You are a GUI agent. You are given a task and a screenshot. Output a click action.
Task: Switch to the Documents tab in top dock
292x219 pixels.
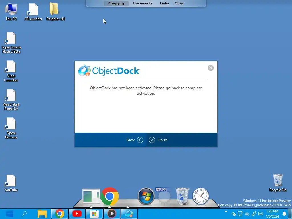tap(143, 3)
